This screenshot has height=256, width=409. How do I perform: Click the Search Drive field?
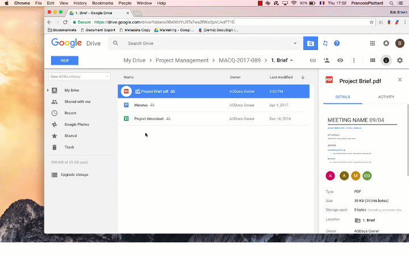pos(206,43)
